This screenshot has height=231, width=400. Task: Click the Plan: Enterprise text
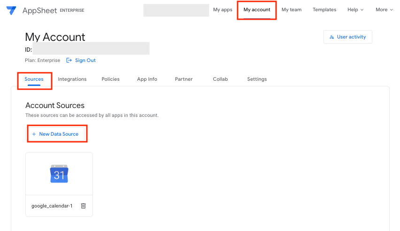(43, 60)
